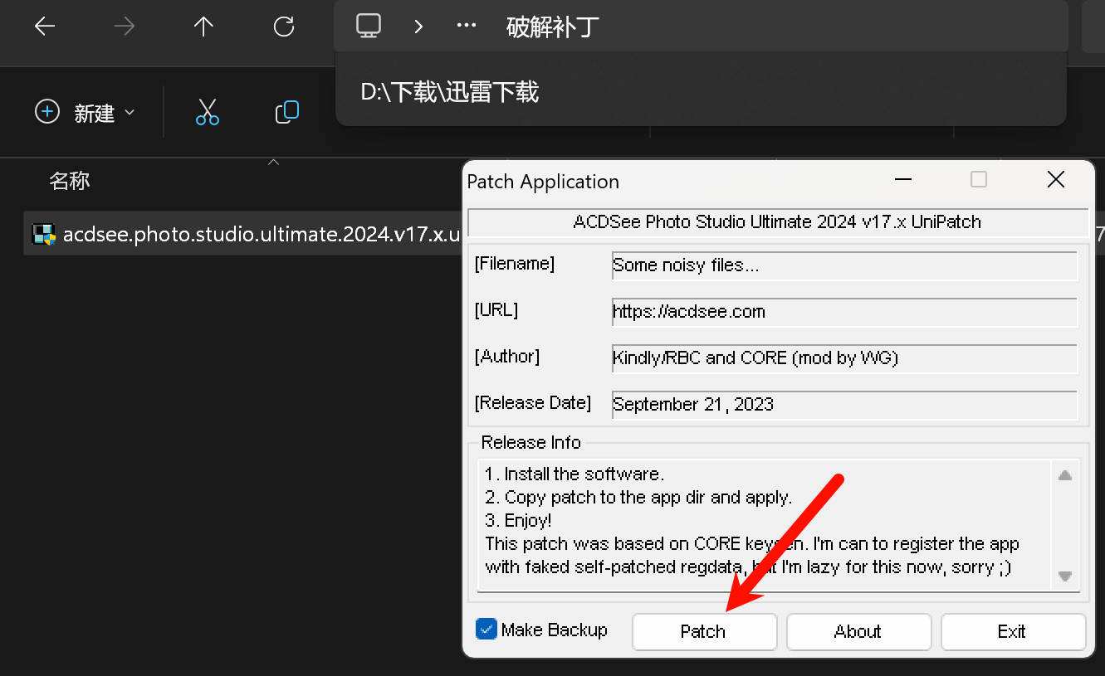This screenshot has width=1105, height=676.
Task: Go up one folder level
Action: pos(203,27)
